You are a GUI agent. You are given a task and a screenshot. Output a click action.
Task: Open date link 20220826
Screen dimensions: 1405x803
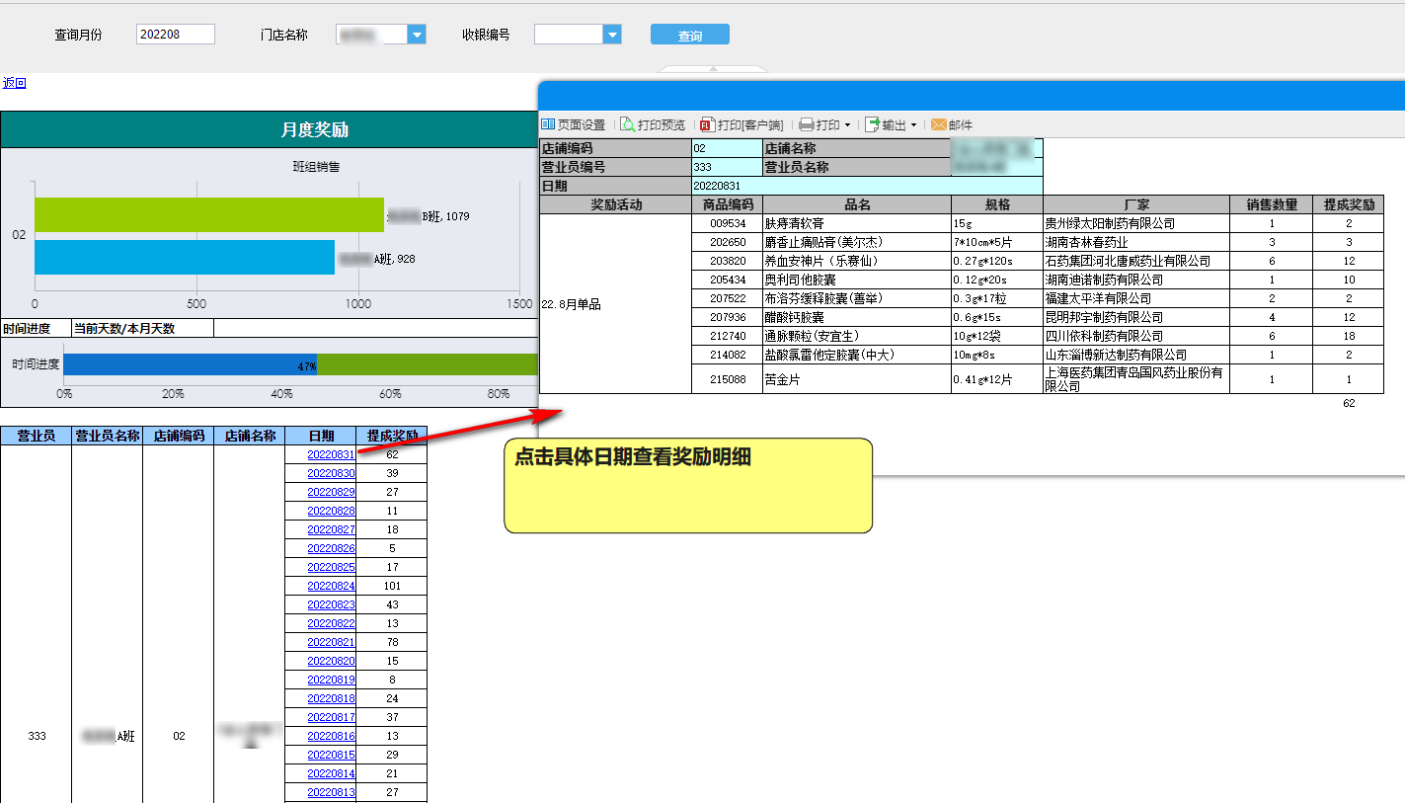pos(331,548)
